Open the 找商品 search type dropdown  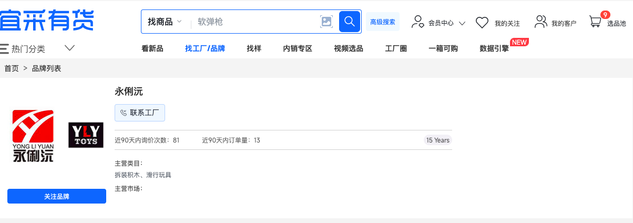tap(165, 22)
